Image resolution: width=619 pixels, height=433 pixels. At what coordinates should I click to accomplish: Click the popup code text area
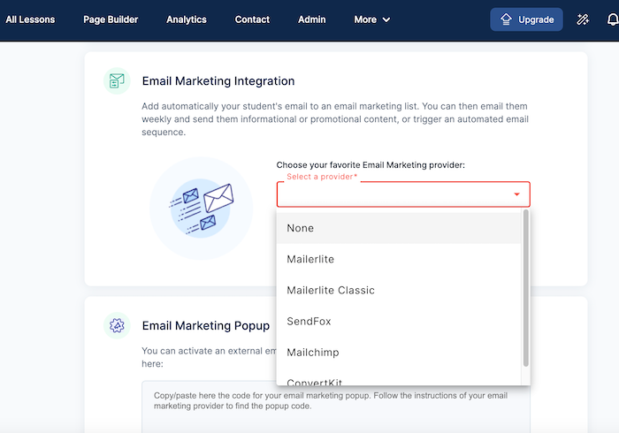[x=336, y=406]
